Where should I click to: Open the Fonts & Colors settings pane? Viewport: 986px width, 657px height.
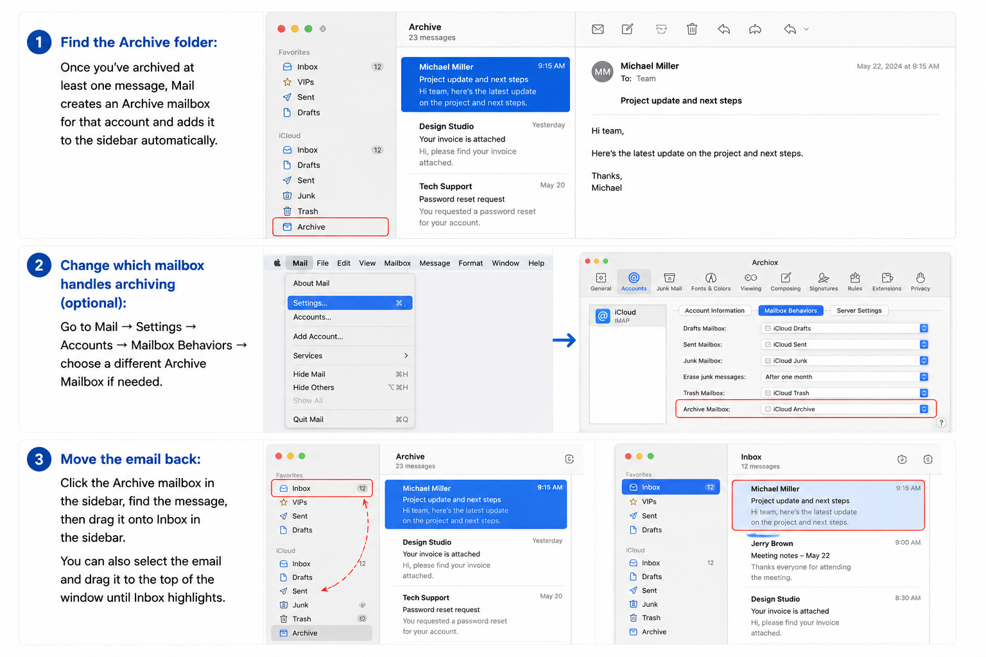[711, 282]
